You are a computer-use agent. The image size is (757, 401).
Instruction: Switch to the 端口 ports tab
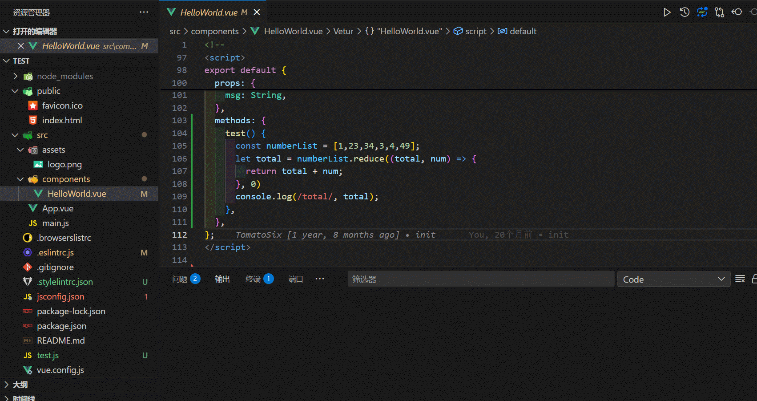295,279
